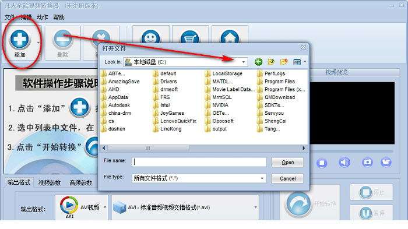Click the File name input field
Image resolution: width=408 pixels, height=229 pixels.
(x=199, y=162)
